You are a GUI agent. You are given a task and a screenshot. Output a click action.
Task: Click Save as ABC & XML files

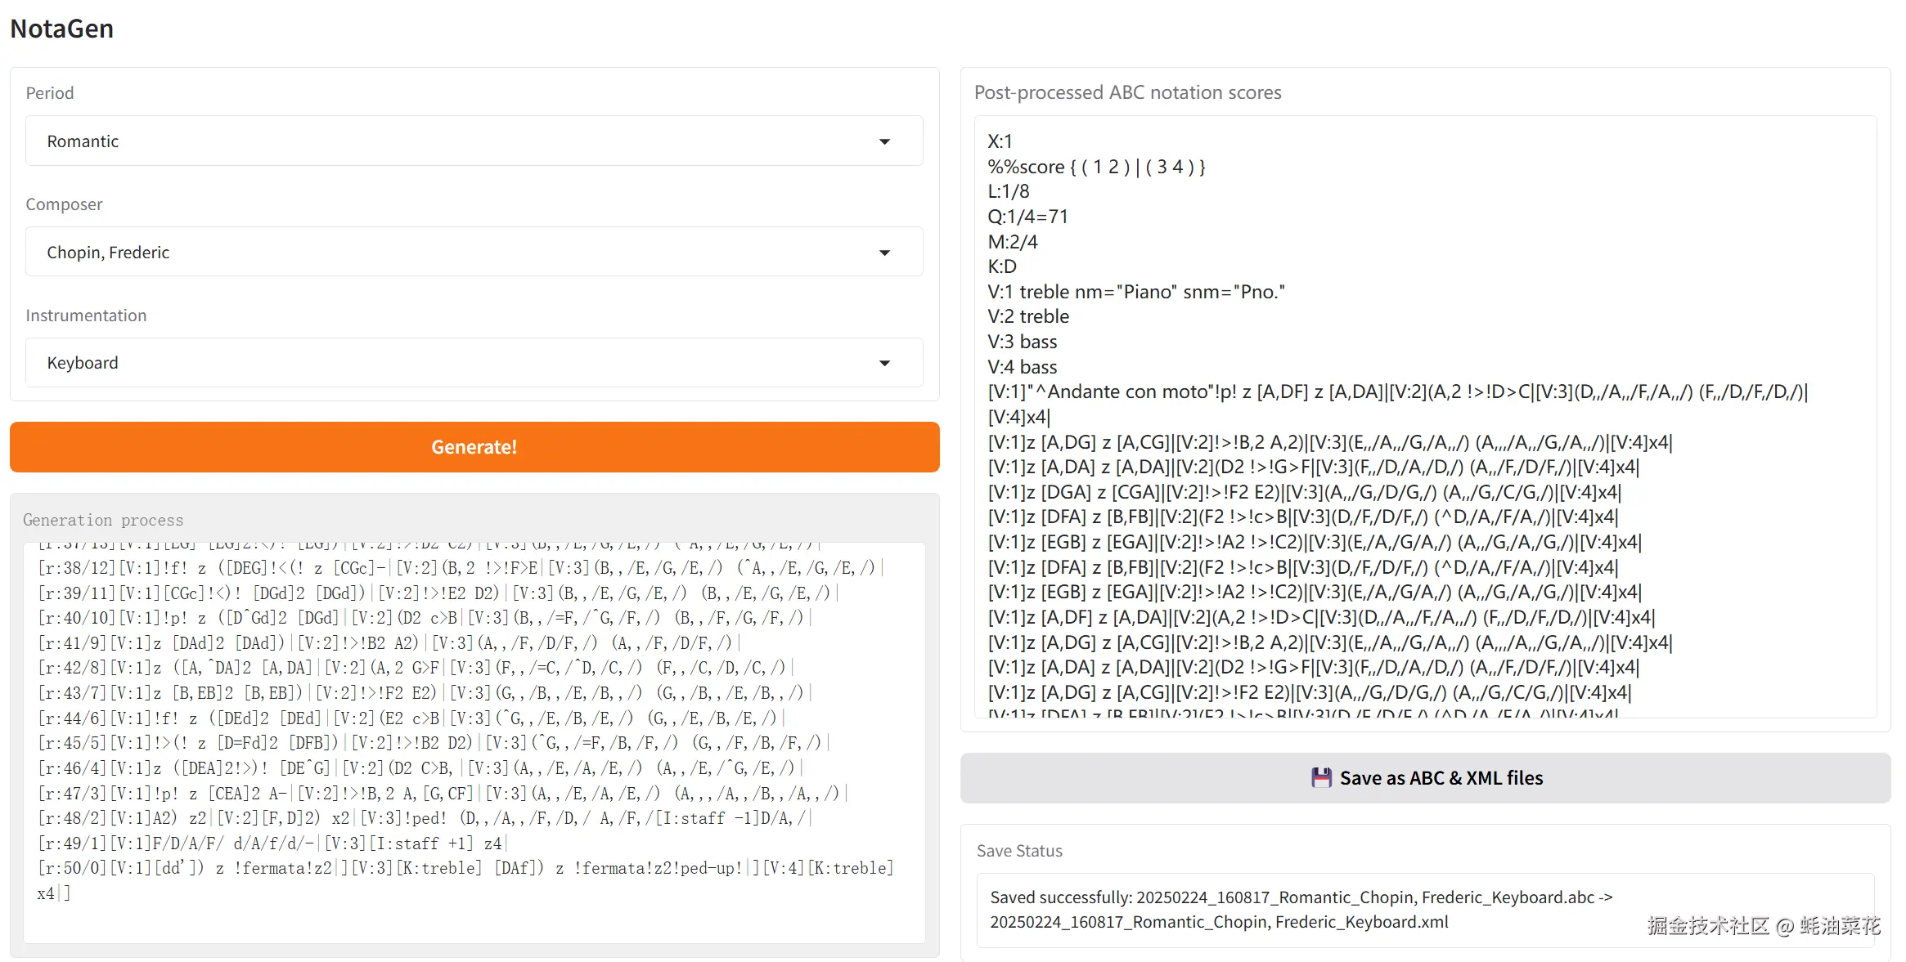1441,777
